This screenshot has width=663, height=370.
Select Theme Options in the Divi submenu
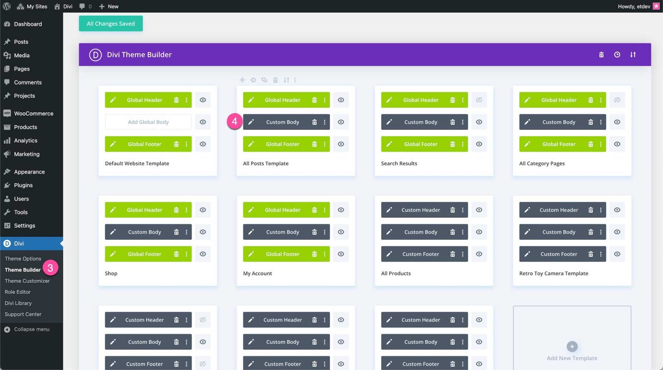click(23, 258)
